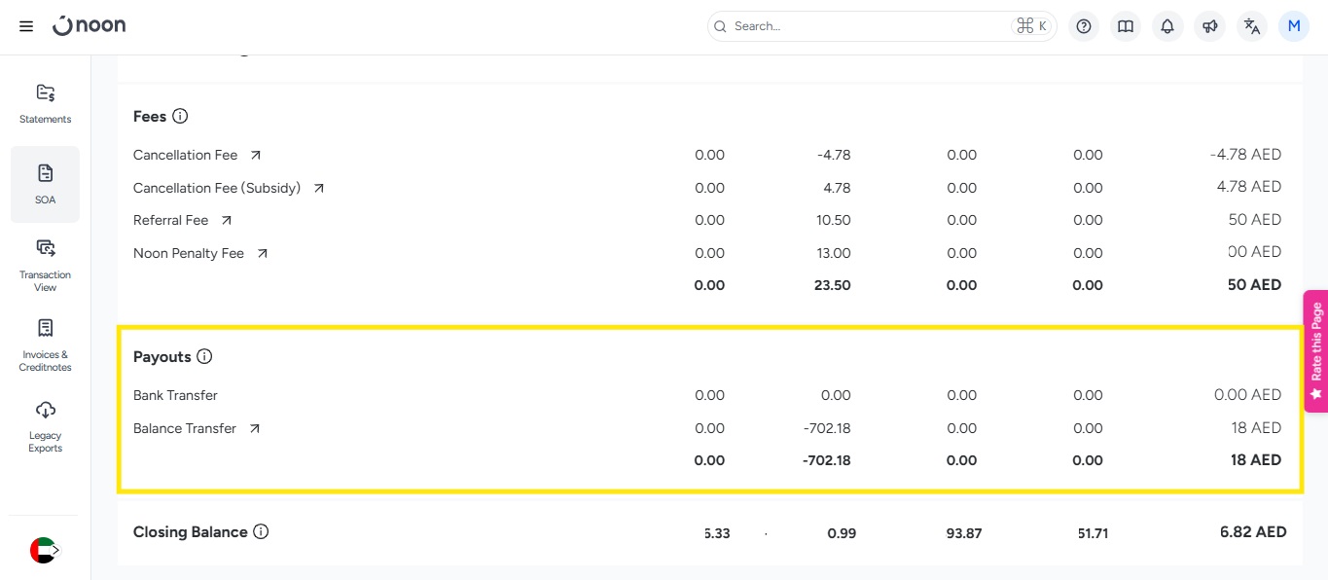This screenshot has width=1328, height=580.
Task: Show info tooltip next to Closing Balance
Action: point(261,531)
